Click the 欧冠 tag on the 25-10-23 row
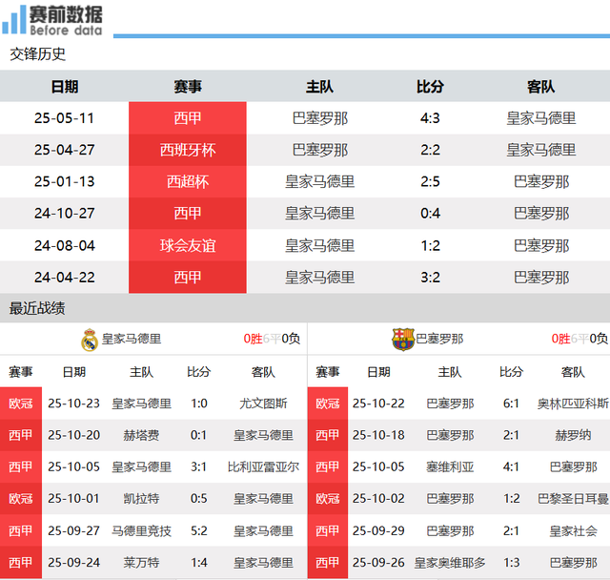 pyautogui.click(x=21, y=404)
